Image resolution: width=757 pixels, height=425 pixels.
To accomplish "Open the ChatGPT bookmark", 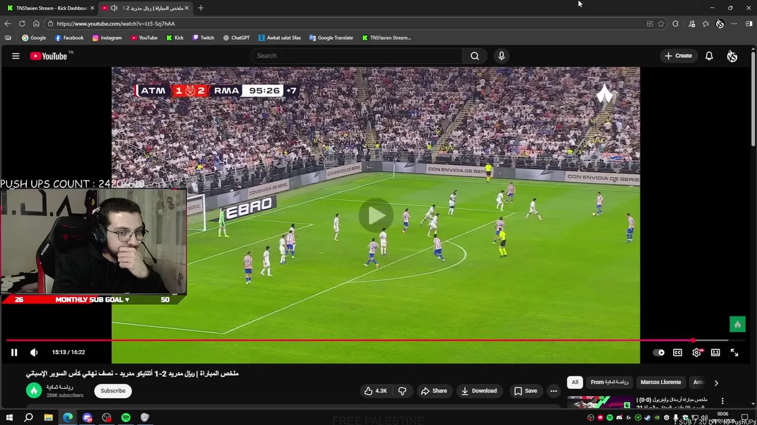I will (x=236, y=38).
